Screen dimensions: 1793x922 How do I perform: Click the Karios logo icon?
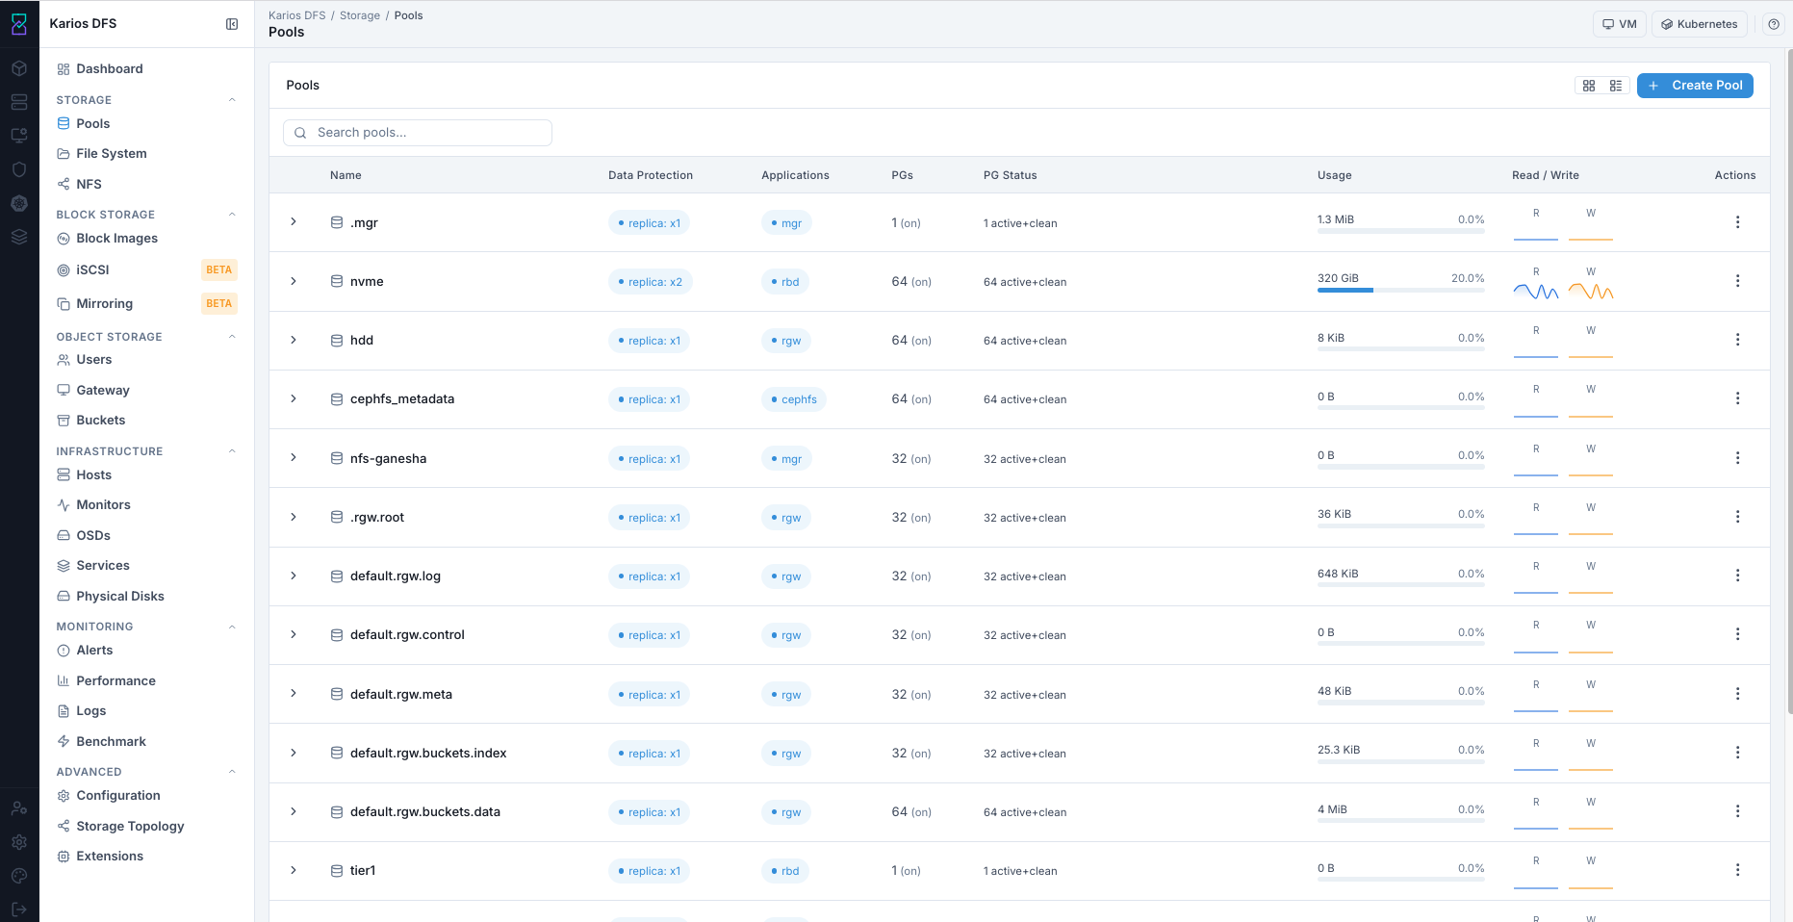pos(19,24)
